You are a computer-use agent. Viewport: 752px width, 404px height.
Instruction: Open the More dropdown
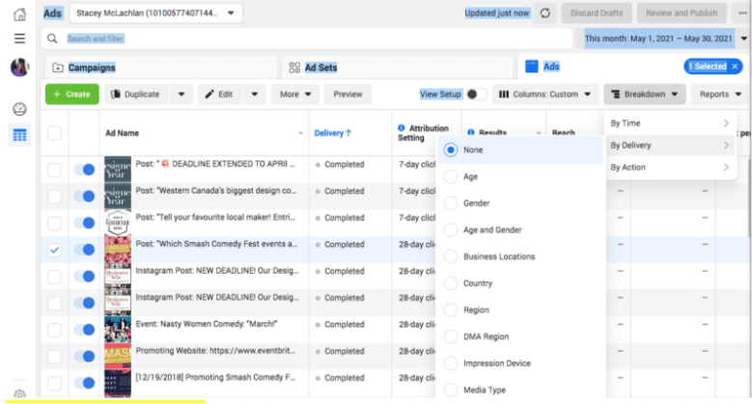pos(295,94)
